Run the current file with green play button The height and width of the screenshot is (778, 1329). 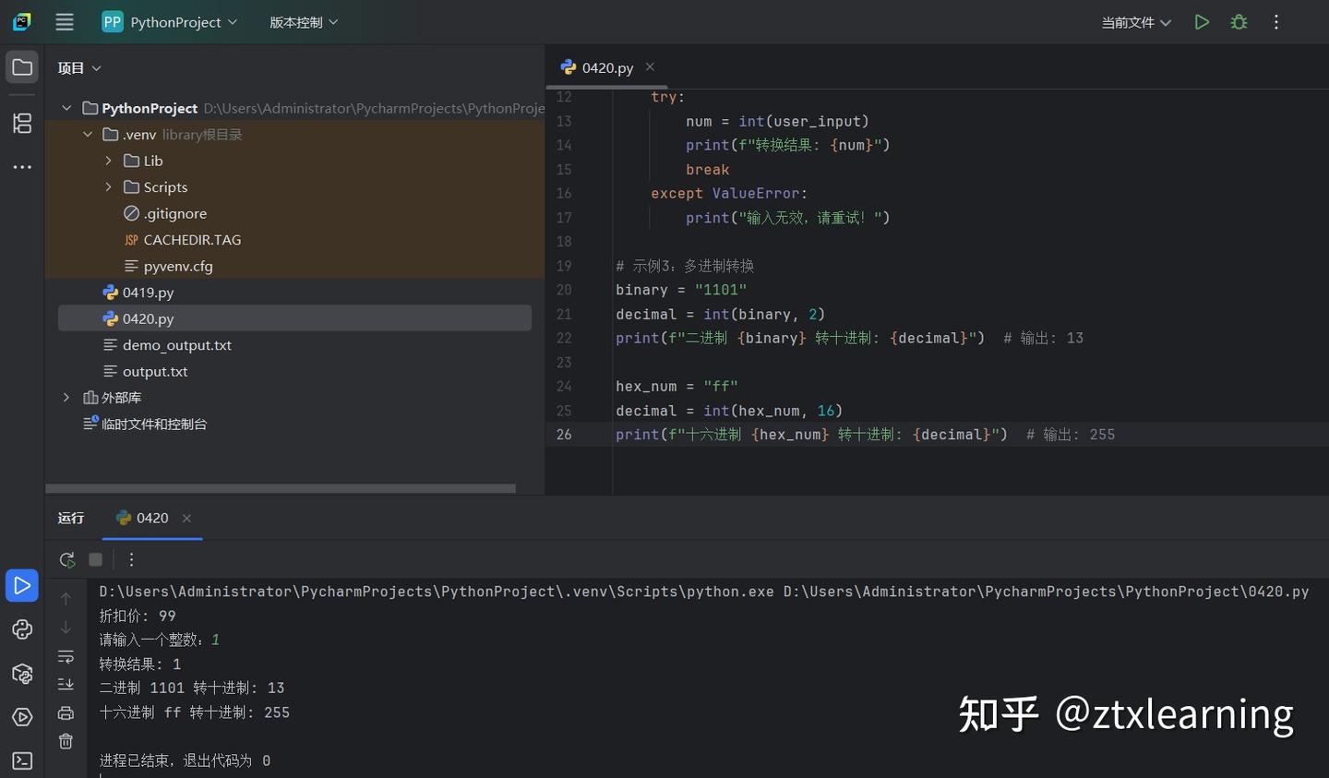(1202, 22)
